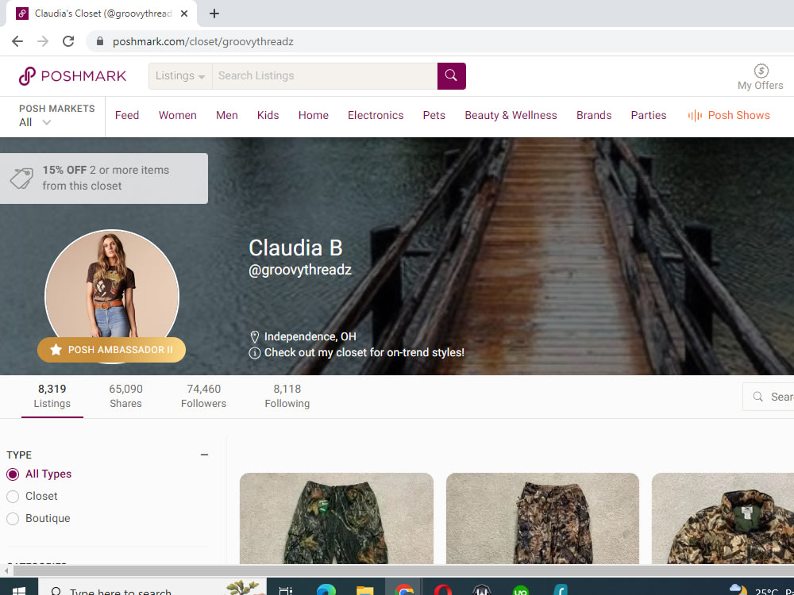Click the Posh Shows audio wave icon
Viewport: 794px width, 595px height.
point(695,115)
